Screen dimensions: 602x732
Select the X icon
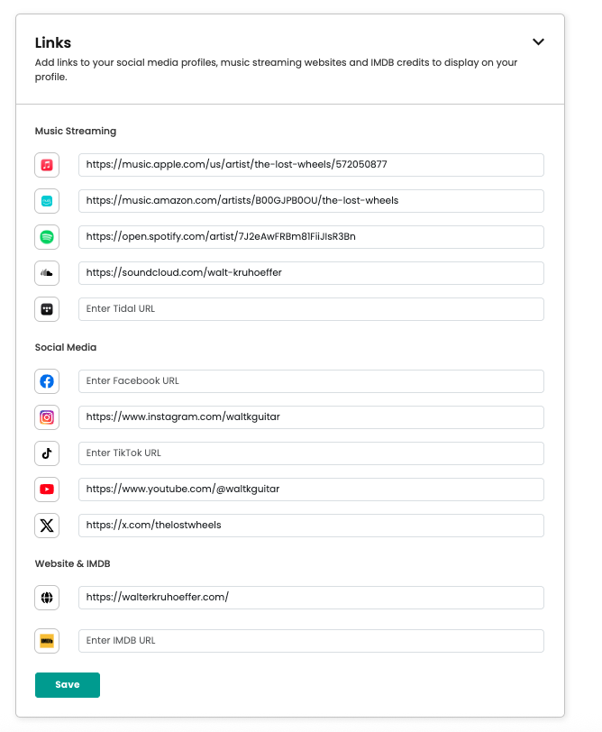(46, 526)
